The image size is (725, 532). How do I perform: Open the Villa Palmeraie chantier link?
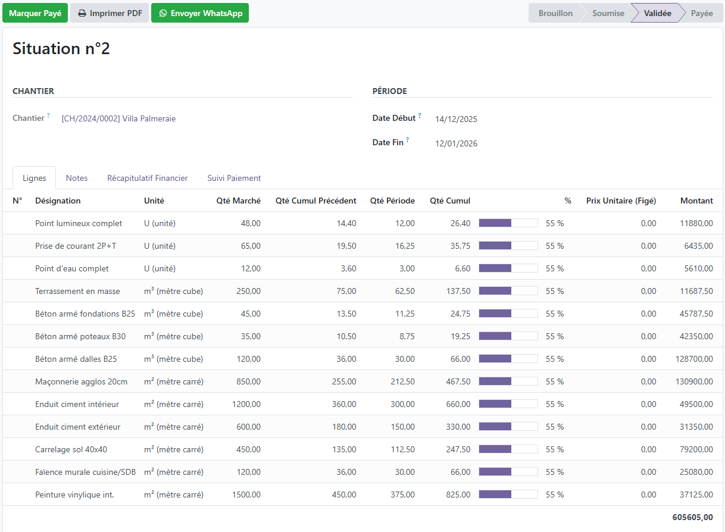click(118, 118)
